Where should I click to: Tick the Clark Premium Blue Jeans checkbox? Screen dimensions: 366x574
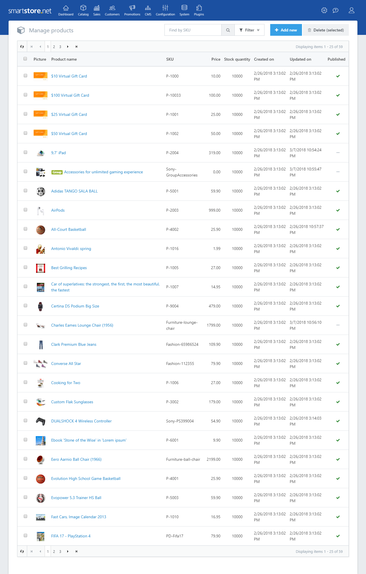click(x=25, y=344)
